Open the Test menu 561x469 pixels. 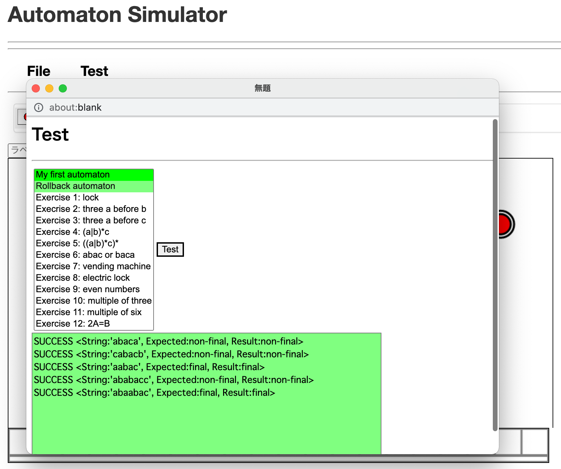94,71
